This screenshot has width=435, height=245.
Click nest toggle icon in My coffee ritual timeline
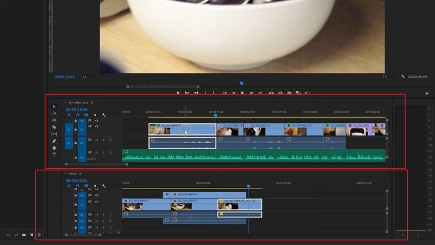pos(69,115)
